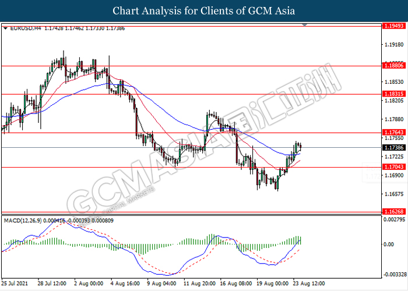Image resolution: width=408 pixels, height=291 pixels.
Task: Click the 19 Aug 00:00 time label
Action: (272, 283)
